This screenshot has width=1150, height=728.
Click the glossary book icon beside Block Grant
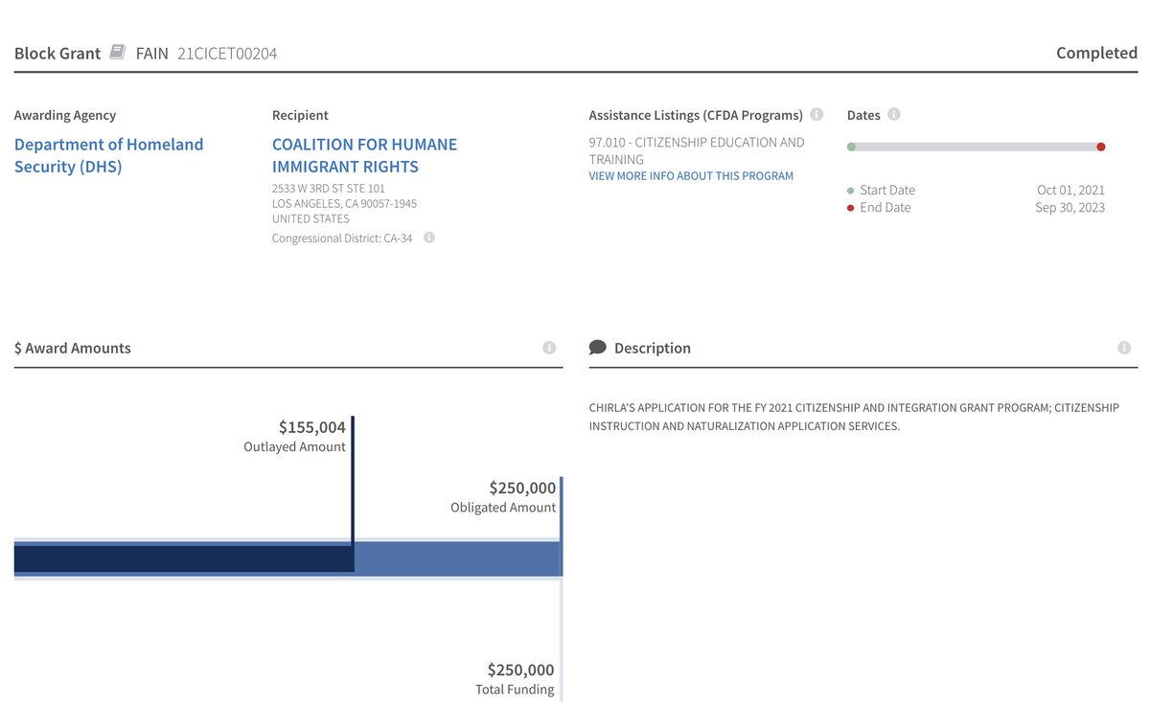(117, 52)
